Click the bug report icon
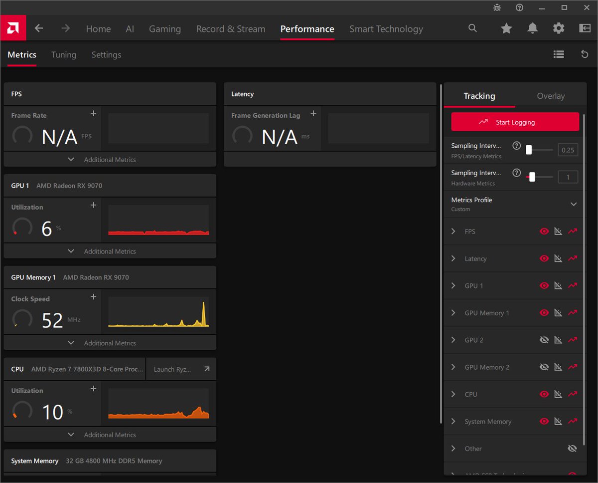The height and width of the screenshot is (483, 598). coord(497,7)
